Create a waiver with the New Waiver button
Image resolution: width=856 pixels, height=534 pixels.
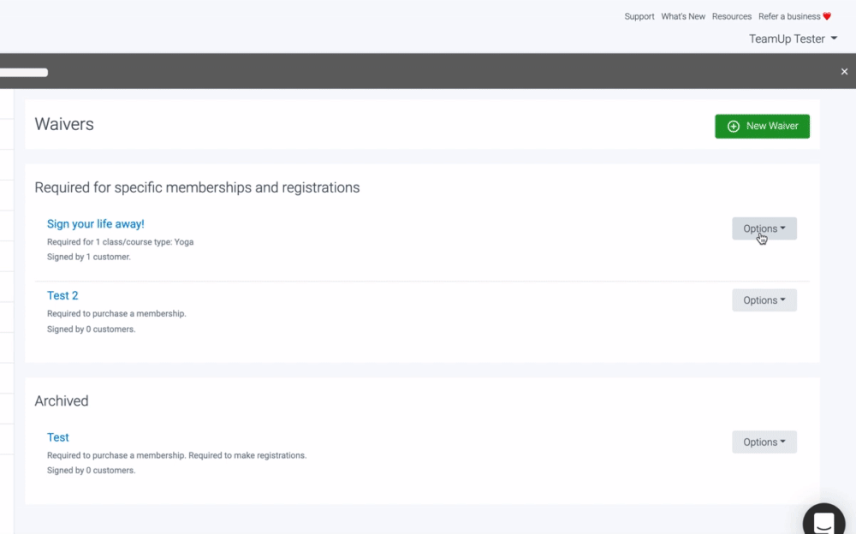tap(762, 126)
